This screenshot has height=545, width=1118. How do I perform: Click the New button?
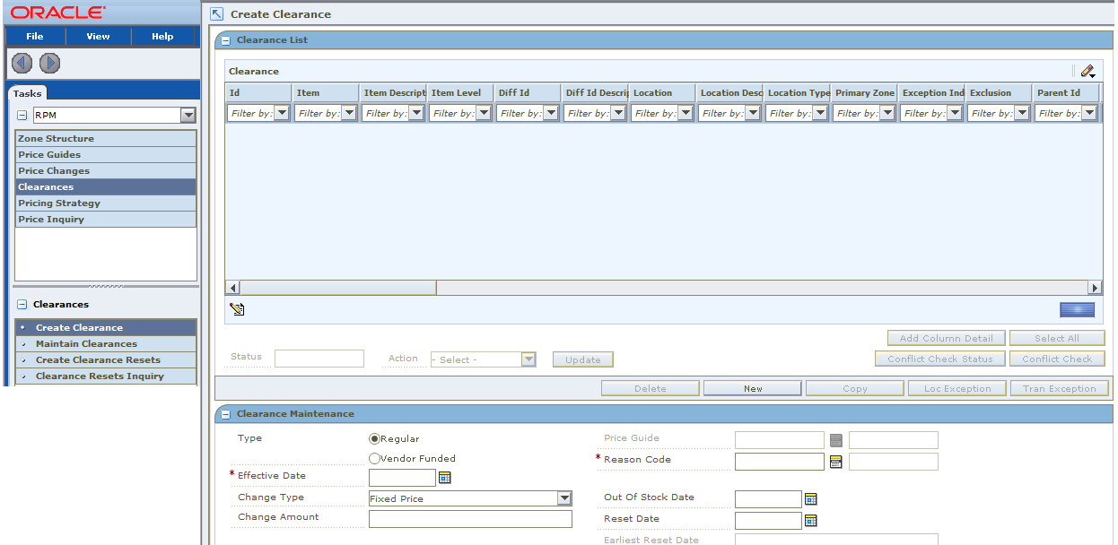752,387
